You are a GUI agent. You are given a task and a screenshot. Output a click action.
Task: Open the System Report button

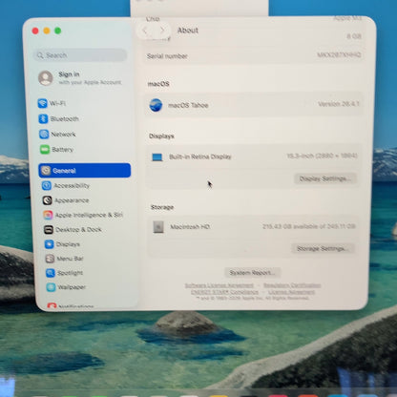coord(253,273)
